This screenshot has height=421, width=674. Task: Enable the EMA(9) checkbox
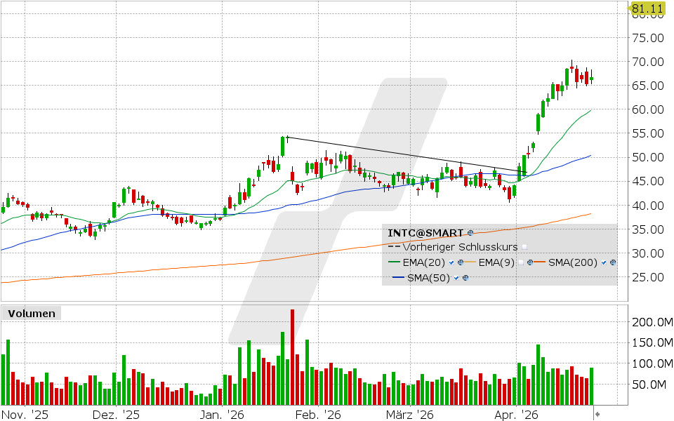point(521,262)
